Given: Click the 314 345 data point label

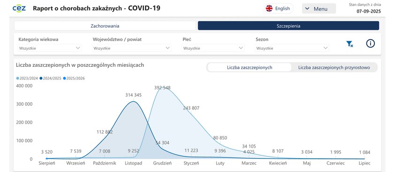Looking at the screenshot, I should pos(133,95).
